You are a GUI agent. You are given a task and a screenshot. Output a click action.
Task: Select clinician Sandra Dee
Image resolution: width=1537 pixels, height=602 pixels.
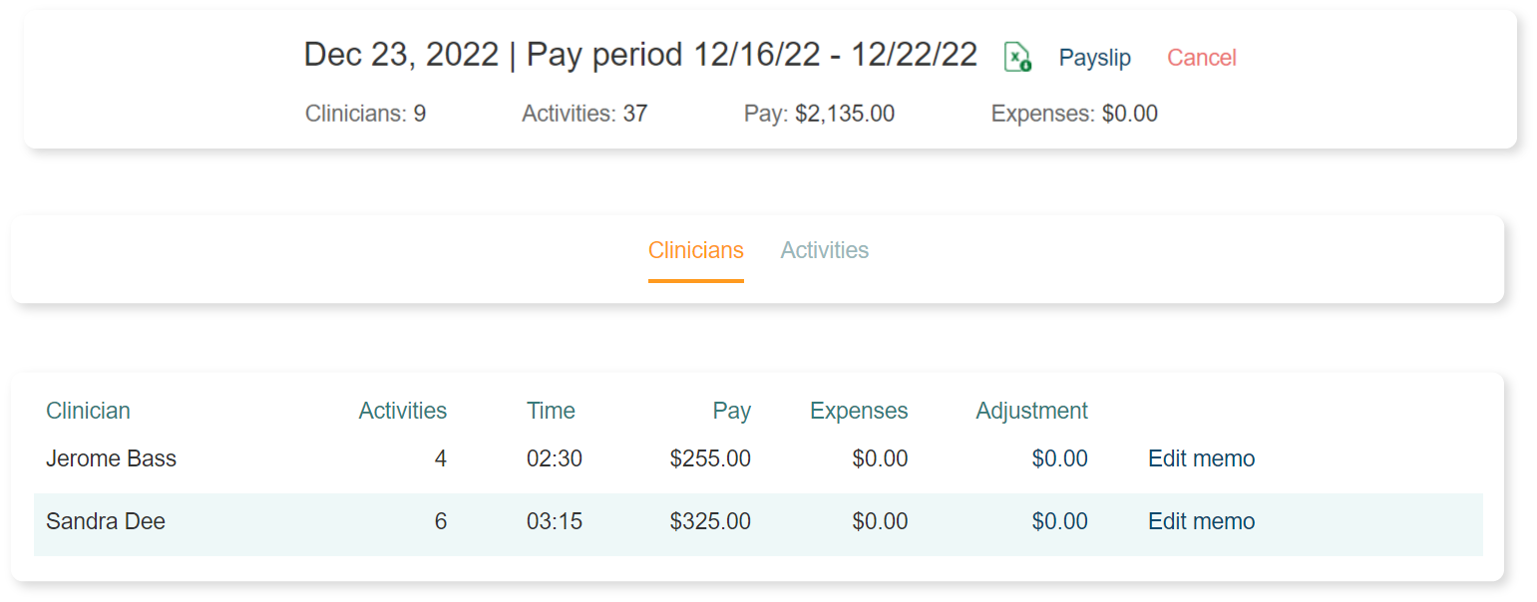tap(105, 522)
